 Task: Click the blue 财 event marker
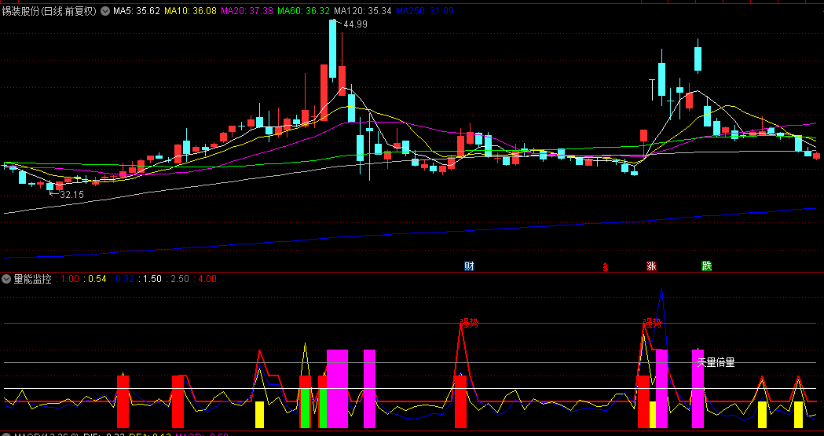click(x=469, y=266)
